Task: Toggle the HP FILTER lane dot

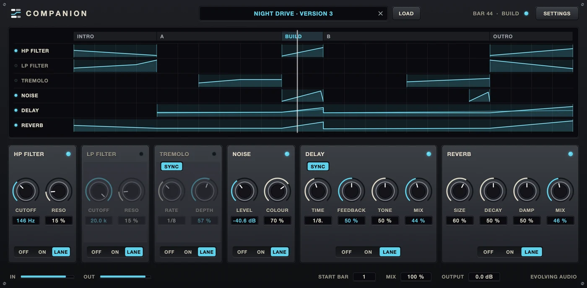Action: tap(16, 51)
